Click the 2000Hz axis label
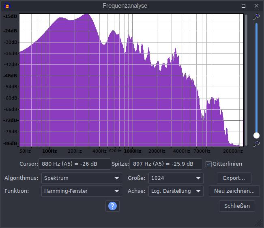 pyautogui.click(x=157, y=151)
